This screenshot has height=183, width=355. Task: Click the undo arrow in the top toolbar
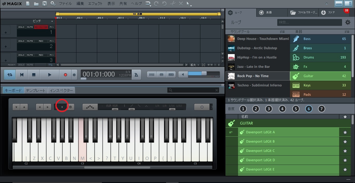point(165,4)
